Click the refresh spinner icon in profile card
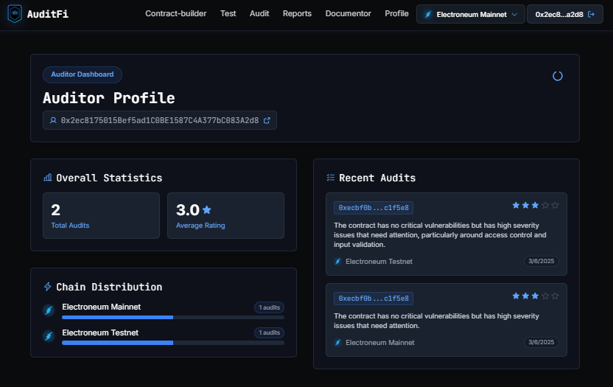Screen dimensions: 613x387 [558, 76]
